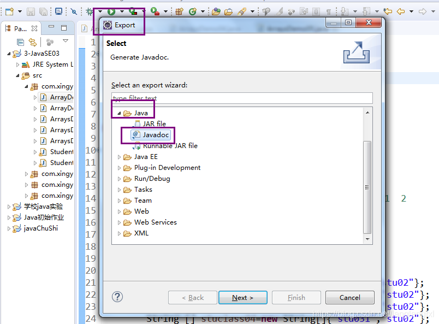Click the green Run button icon
The image size is (439, 324).
click(111, 11)
